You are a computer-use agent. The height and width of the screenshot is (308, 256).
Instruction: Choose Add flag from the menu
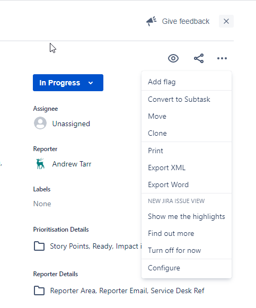187,82
